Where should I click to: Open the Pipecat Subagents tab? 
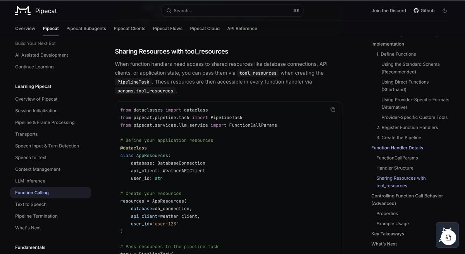tap(86, 29)
